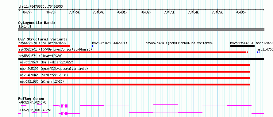The image size is (273, 117).
Task: Click the DGV Structural Variants track title
Action: coord(43,39)
